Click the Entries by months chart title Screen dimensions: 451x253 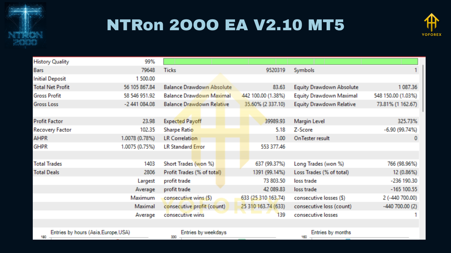pos(331,232)
